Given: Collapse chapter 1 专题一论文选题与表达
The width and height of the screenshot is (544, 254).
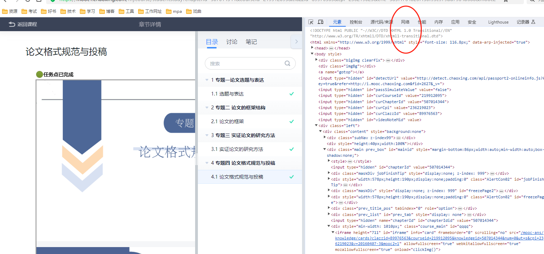Looking at the screenshot, I should [x=207, y=80].
